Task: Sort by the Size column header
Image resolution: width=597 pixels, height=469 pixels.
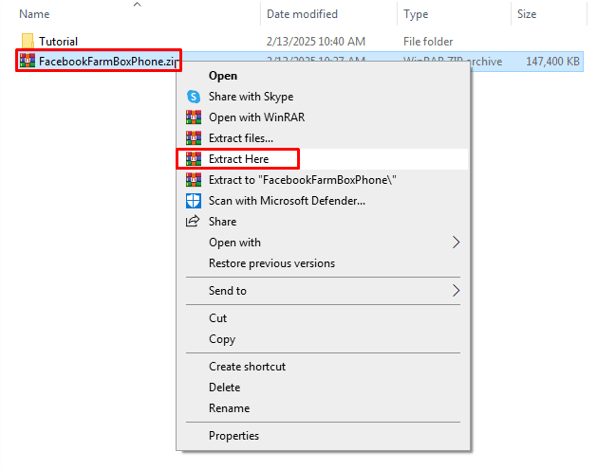Action: 527,14
